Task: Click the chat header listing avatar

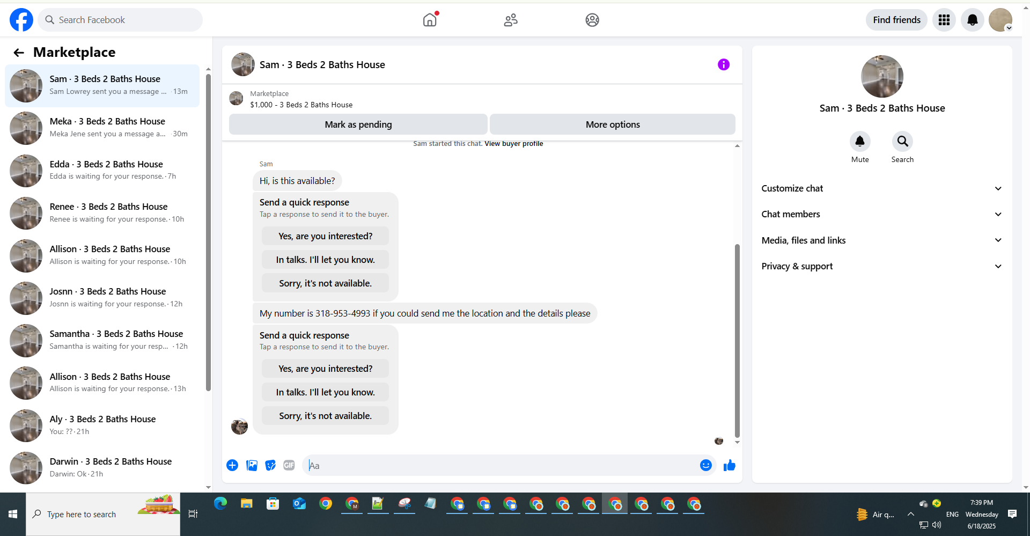Action: tap(242, 64)
